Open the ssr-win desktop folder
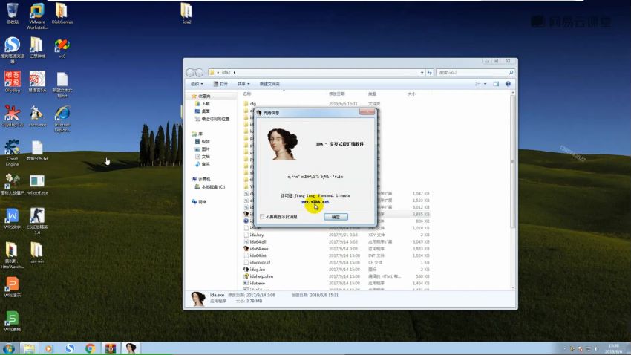 click(x=37, y=253)
